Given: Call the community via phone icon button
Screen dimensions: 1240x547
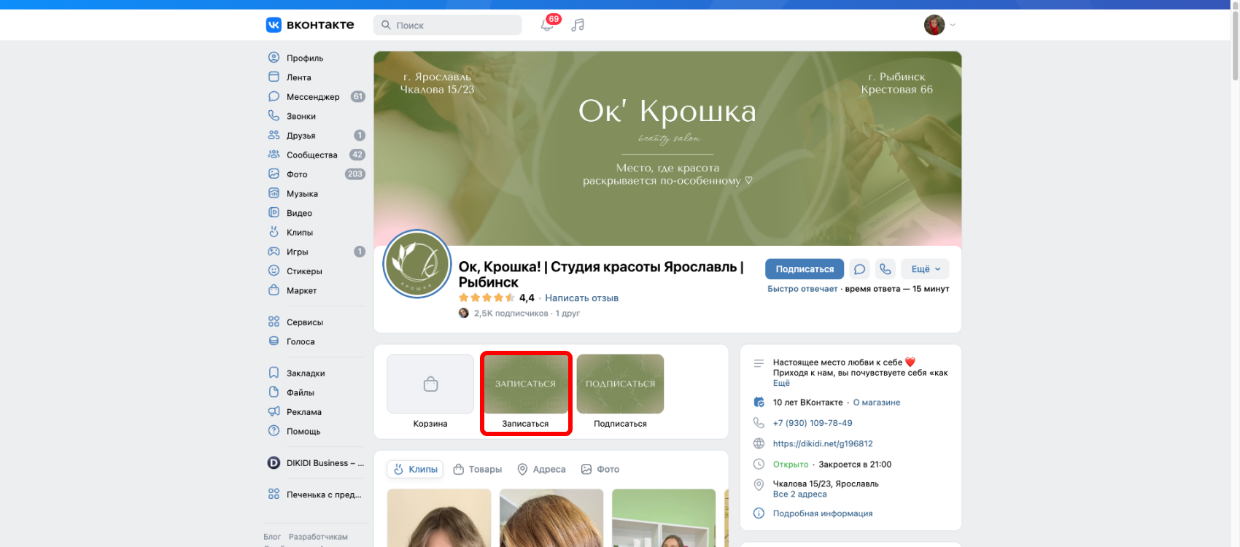Looking at the screenshot, I should tap(886, 269).
